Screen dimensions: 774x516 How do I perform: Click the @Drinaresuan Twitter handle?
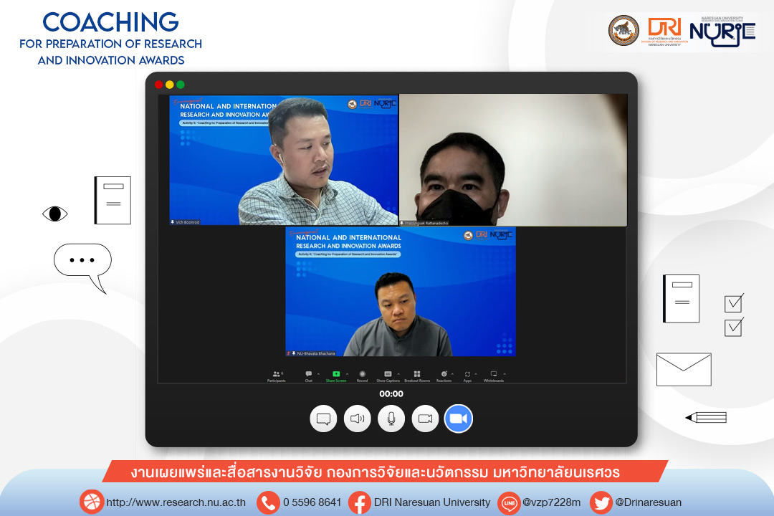pyautogui.click(x=648, y=502)
